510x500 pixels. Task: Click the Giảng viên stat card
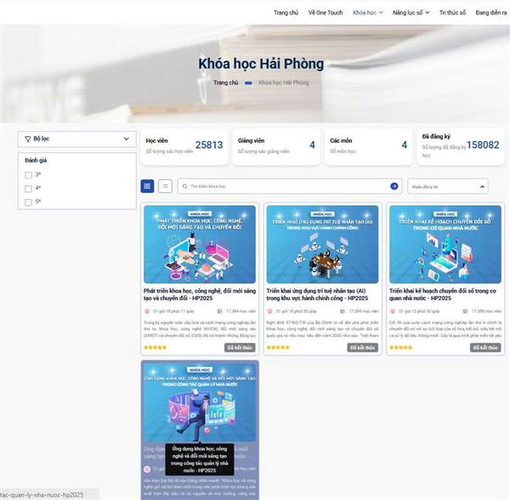click(276, 147)
